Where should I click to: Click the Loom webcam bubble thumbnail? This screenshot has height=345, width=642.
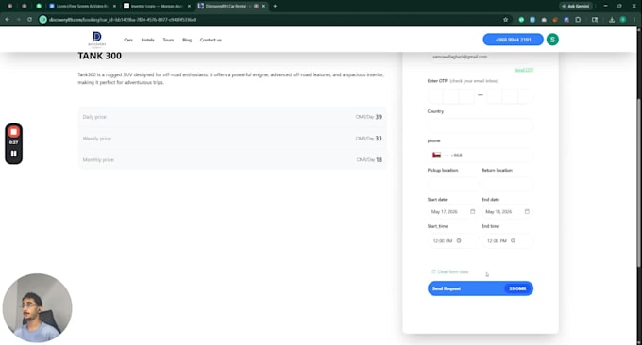[x=37, y=307]
